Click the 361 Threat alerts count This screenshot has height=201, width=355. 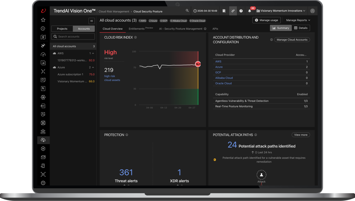[126, 173]
